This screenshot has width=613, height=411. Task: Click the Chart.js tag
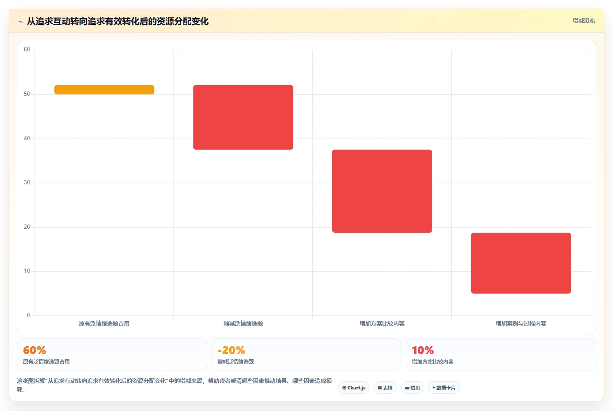[x=354, y=388]
